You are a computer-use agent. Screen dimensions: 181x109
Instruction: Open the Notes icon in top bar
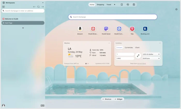[x=134, y=5]
